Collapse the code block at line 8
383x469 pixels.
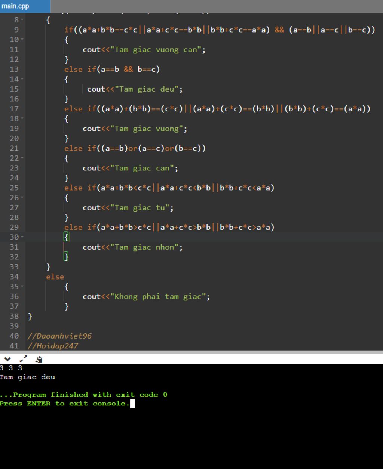click(x=22, y=20)
